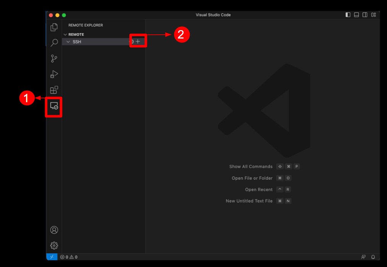This screenshot has height=267, width=387.
Task: Open the Customize Layout menu
Action: click(374, 15)
